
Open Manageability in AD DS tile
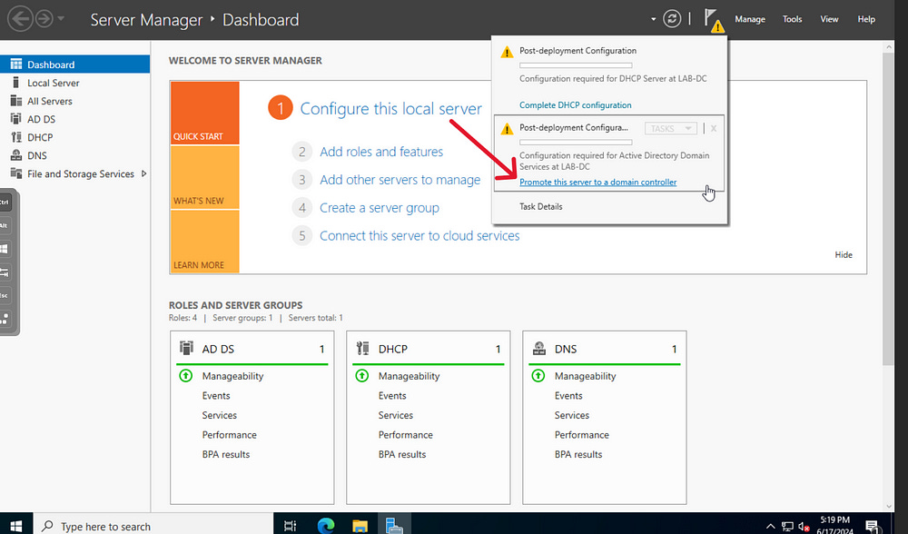point(232,376)
